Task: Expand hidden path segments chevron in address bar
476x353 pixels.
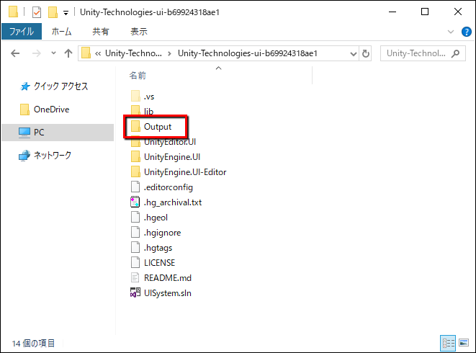Action: pyautogui.click(x=98, y=54)
